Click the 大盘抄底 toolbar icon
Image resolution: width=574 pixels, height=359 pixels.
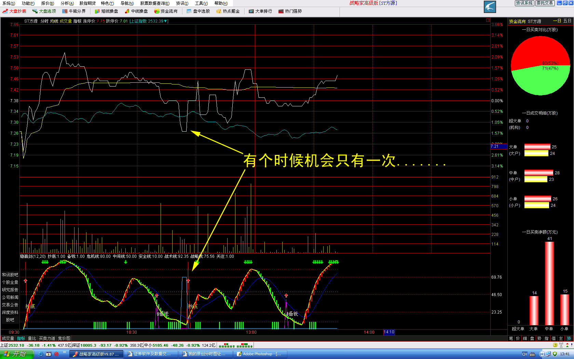pos(14,11)
